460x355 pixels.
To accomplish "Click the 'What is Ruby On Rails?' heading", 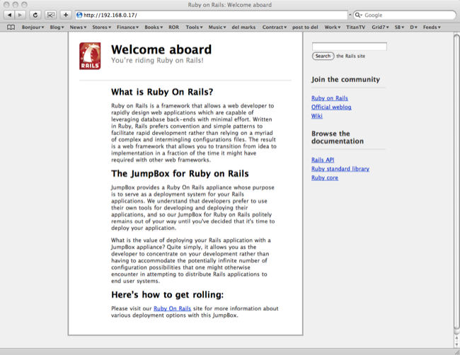I will coord(162,92).
